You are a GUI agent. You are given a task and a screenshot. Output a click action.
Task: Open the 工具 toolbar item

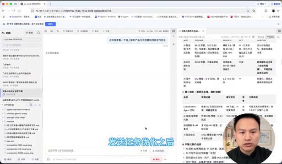[106, 31]
